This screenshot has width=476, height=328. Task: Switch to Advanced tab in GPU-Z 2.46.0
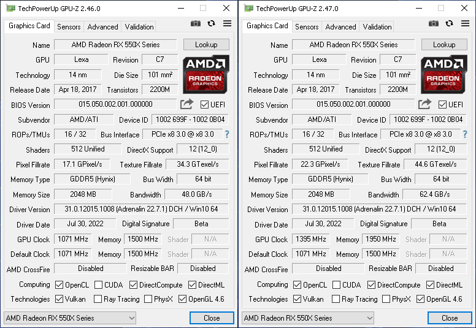coord(102,27)
